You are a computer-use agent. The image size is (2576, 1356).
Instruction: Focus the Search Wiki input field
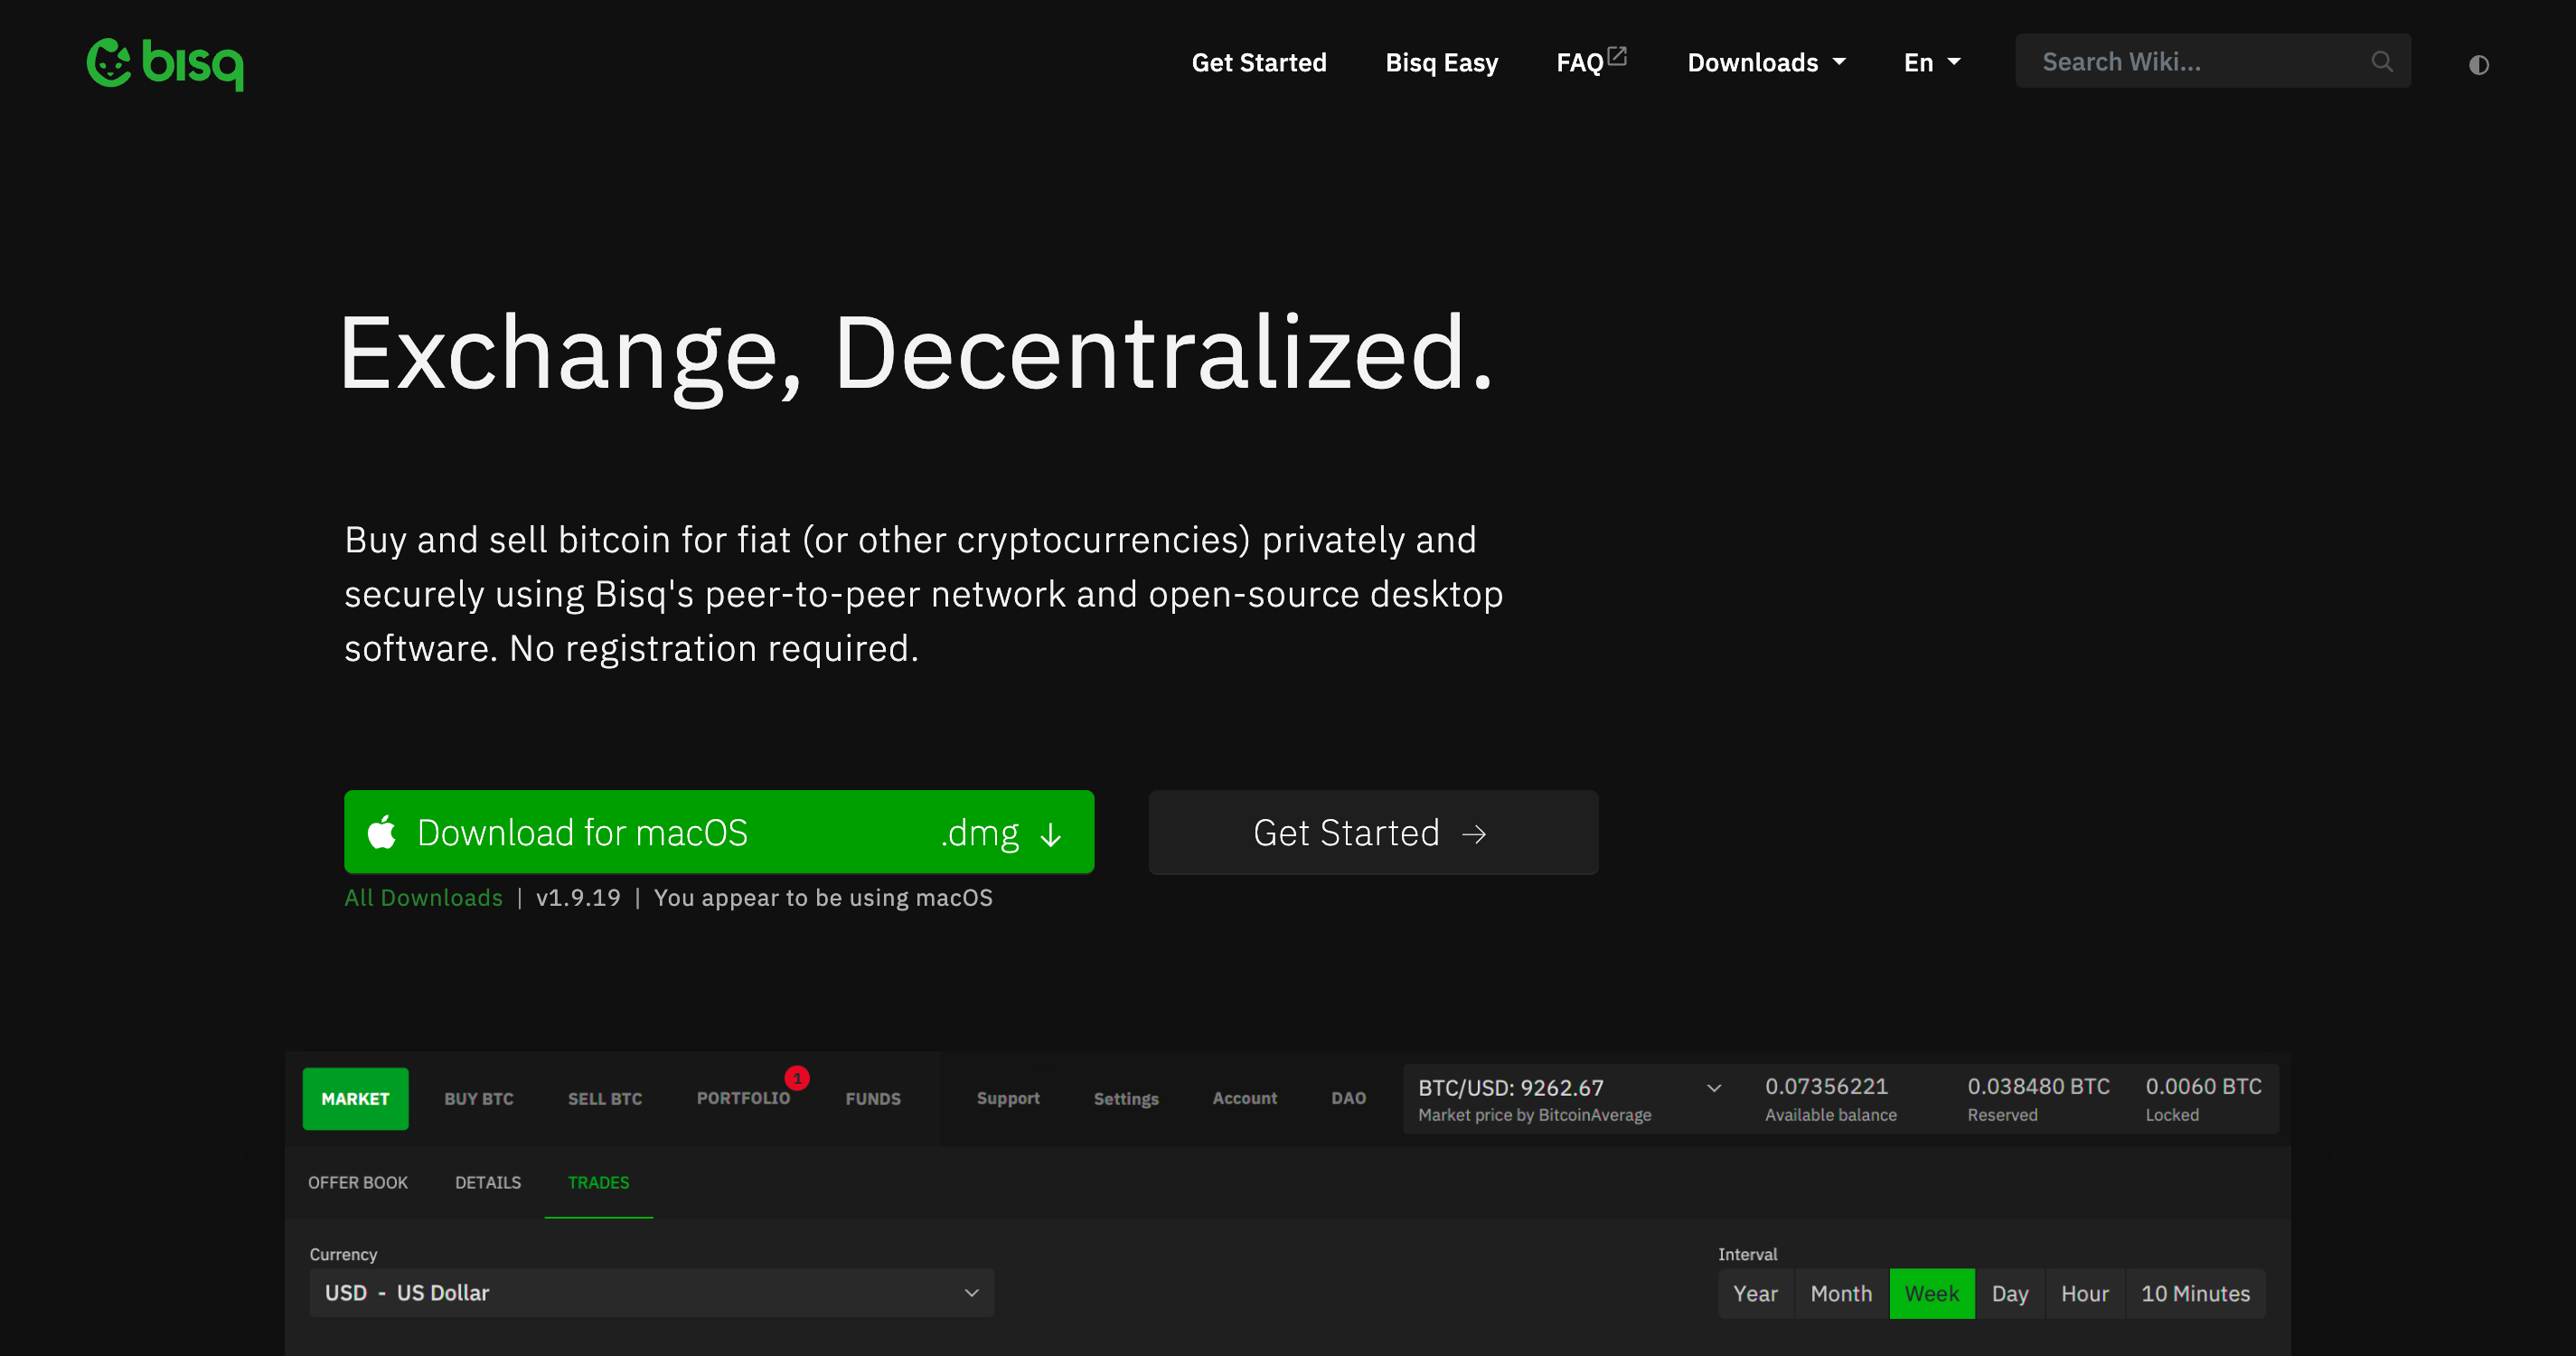[2212, 62]
